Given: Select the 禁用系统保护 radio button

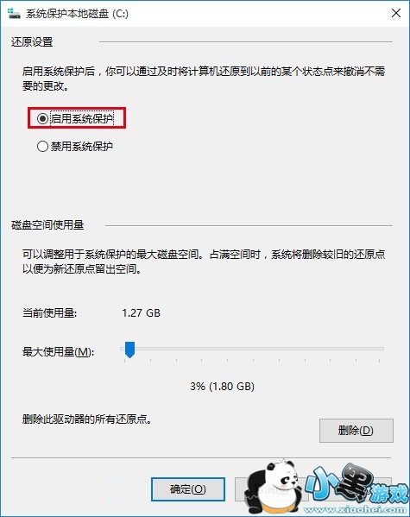Looking at the screenshot, I should click(42, 146).
